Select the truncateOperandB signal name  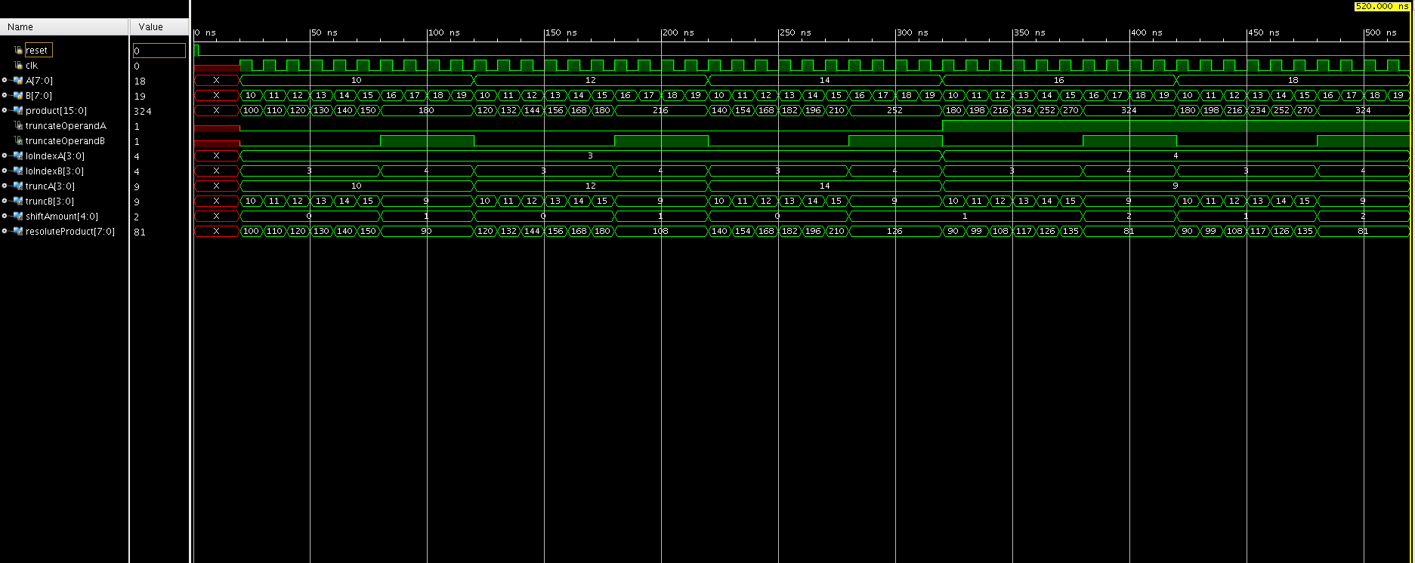point(65,141)
